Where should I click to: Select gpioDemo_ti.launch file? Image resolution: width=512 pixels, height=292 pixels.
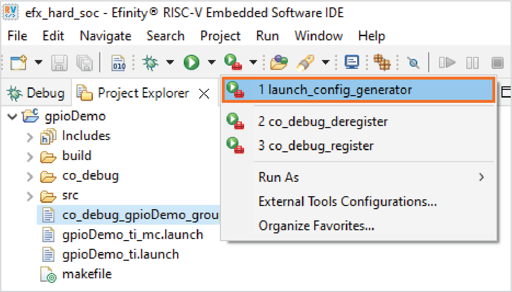pyautogui.click(x=120, y=254)
